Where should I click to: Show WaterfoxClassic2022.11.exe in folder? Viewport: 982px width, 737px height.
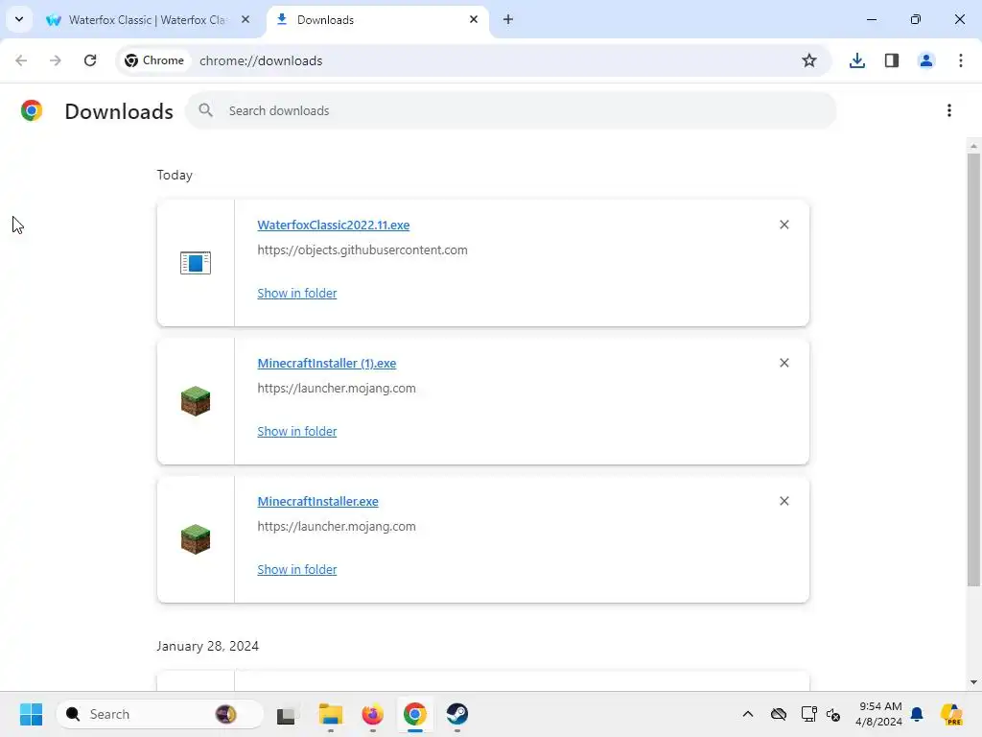(297, 294)
